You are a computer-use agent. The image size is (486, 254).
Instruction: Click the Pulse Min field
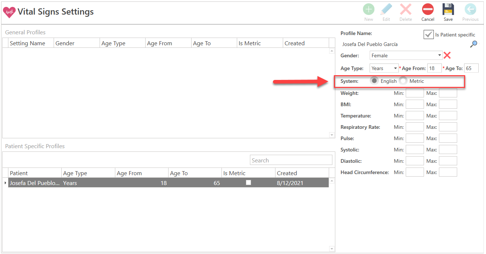click(415, 138)
